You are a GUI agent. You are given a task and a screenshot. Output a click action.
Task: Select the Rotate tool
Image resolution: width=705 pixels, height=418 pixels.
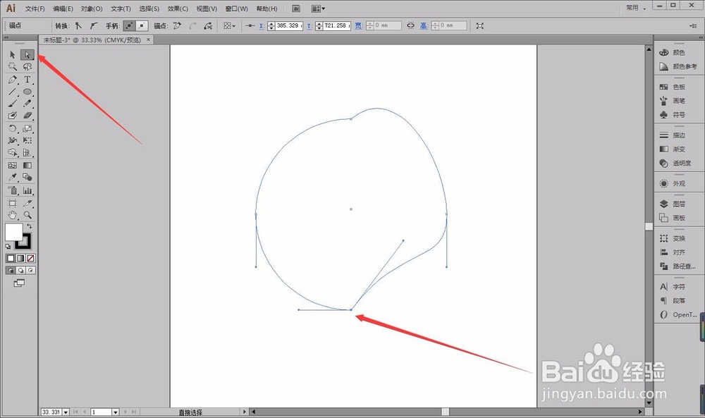12,128
